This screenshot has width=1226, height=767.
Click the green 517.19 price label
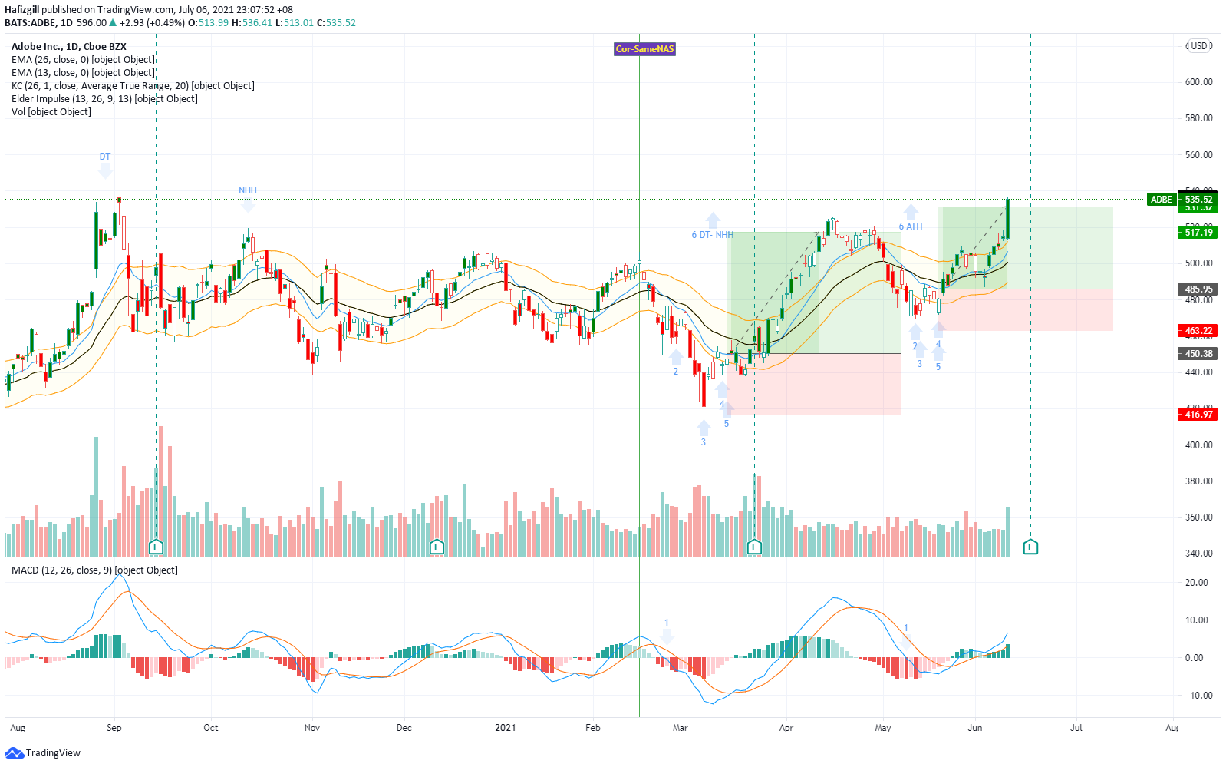tap(1198, 233)
